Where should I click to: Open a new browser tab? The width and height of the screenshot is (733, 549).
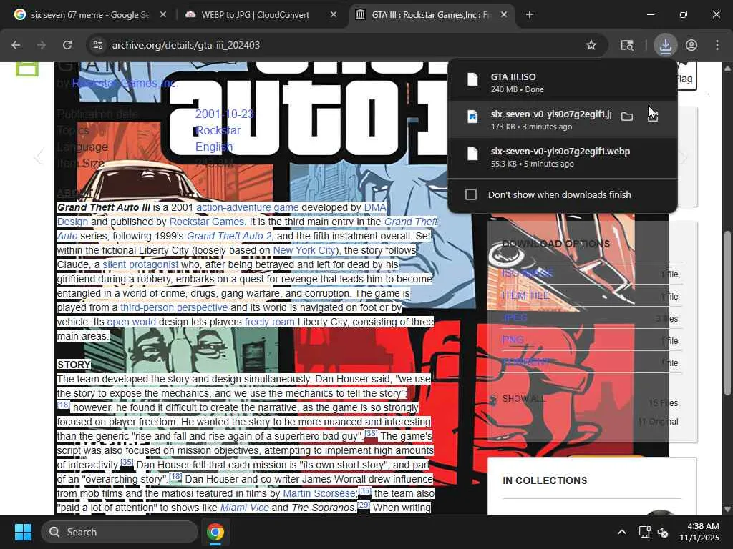tap(529, 14)
